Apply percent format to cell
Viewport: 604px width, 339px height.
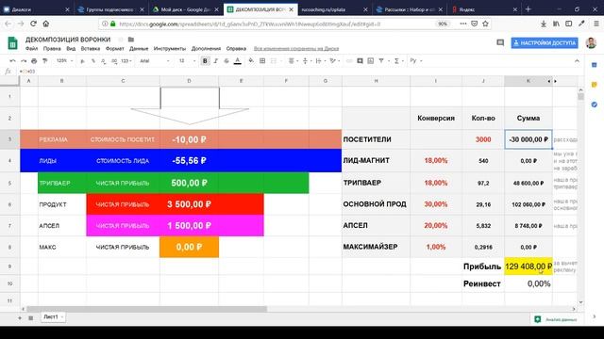[92, 60]
